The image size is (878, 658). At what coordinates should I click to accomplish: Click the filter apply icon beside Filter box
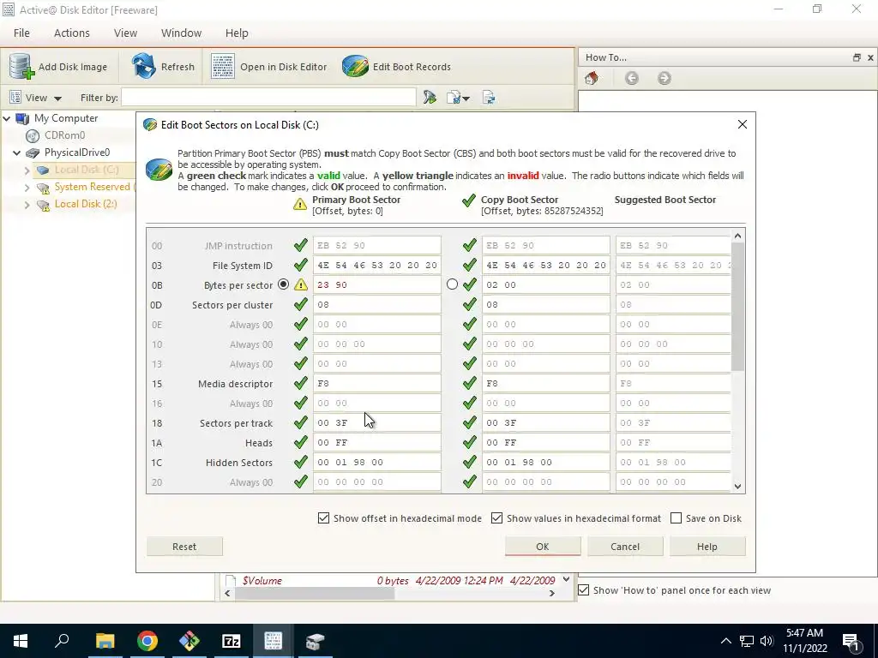tap(430, 98)
